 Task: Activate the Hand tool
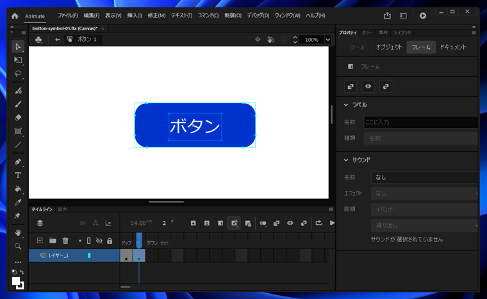18,232
